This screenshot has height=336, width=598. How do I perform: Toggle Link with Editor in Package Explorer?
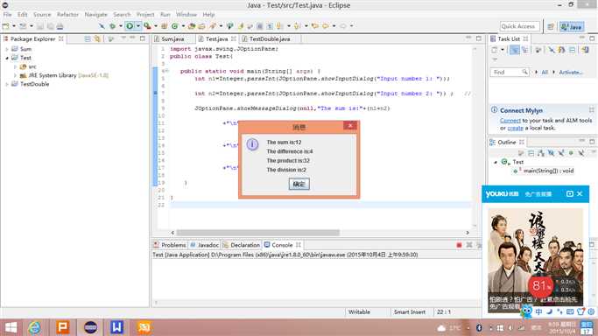(x=97, y=38)
